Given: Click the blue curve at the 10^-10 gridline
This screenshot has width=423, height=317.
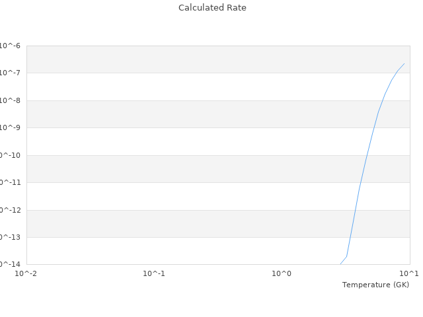Looking at the screenshot, I should [367, 155].
